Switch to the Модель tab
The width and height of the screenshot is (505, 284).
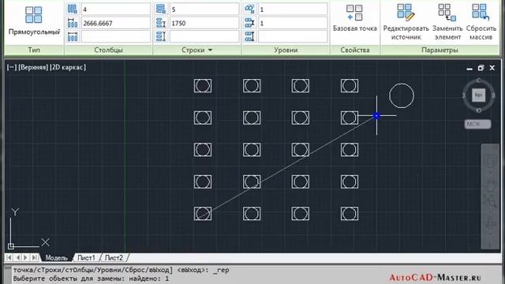56,258
